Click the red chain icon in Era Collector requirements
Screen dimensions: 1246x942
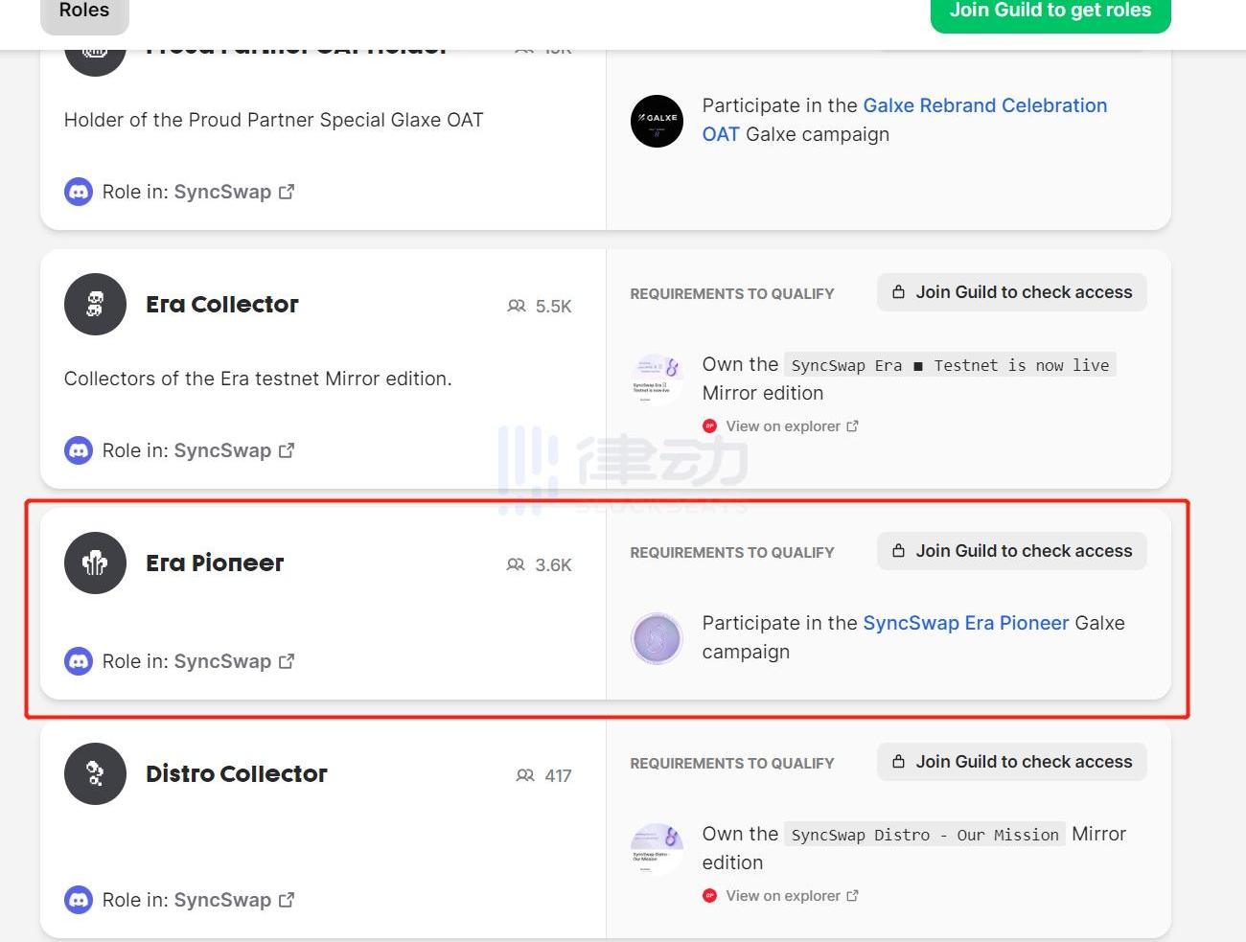pos(709,426)
